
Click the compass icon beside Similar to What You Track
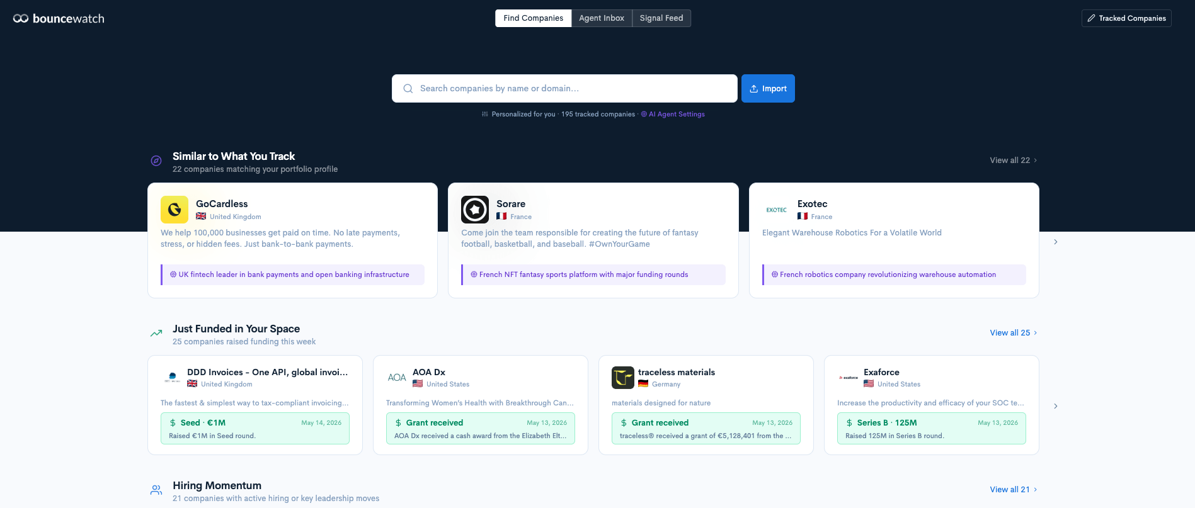(156, 161)
